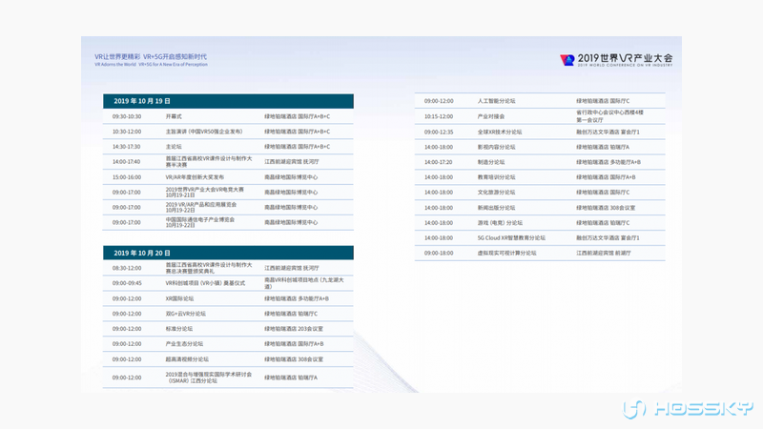Click the time '09:00-18:00'

click(x=439, y=254)
